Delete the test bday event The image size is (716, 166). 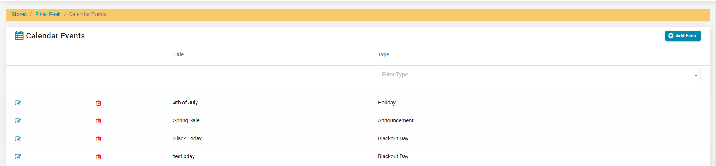coord(99,157)
